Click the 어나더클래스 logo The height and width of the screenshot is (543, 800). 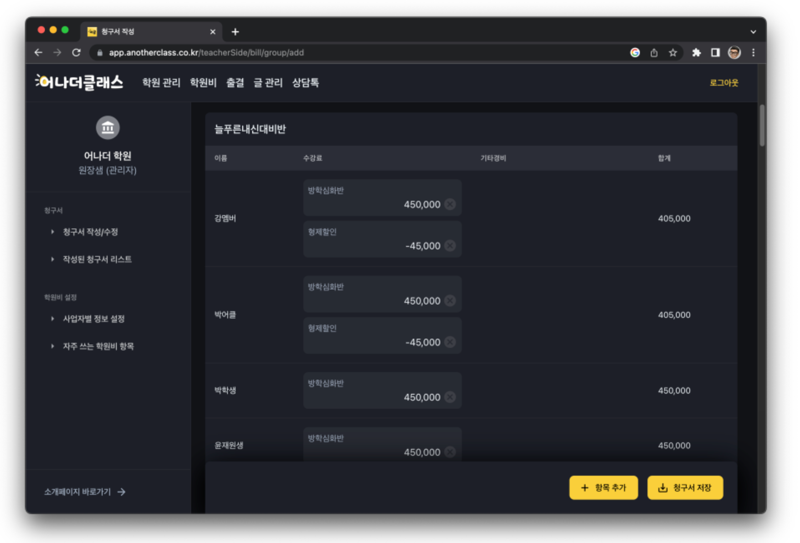click(x=79, y=82)
